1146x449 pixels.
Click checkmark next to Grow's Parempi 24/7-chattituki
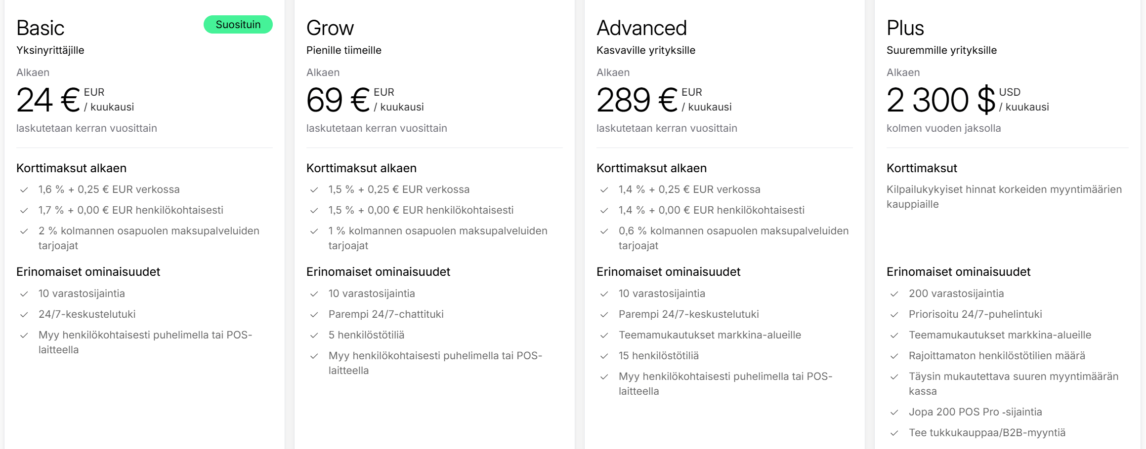(314, 315)
